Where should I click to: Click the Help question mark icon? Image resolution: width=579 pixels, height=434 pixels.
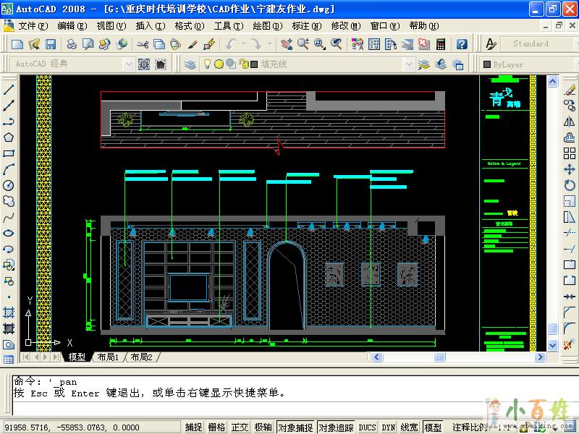coord(462,44)
